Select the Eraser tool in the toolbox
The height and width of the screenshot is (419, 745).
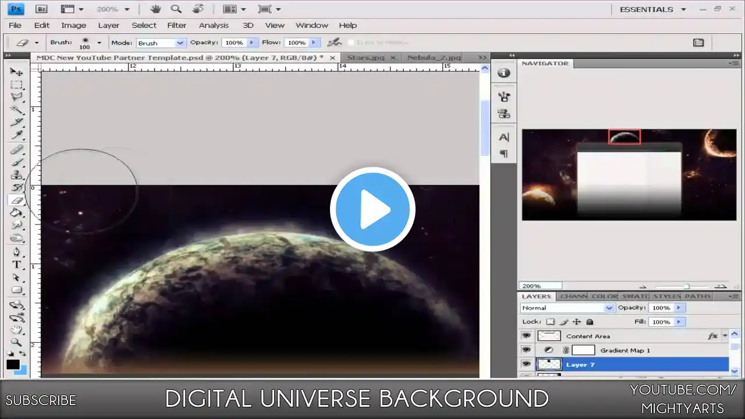(x=16, y=200)
